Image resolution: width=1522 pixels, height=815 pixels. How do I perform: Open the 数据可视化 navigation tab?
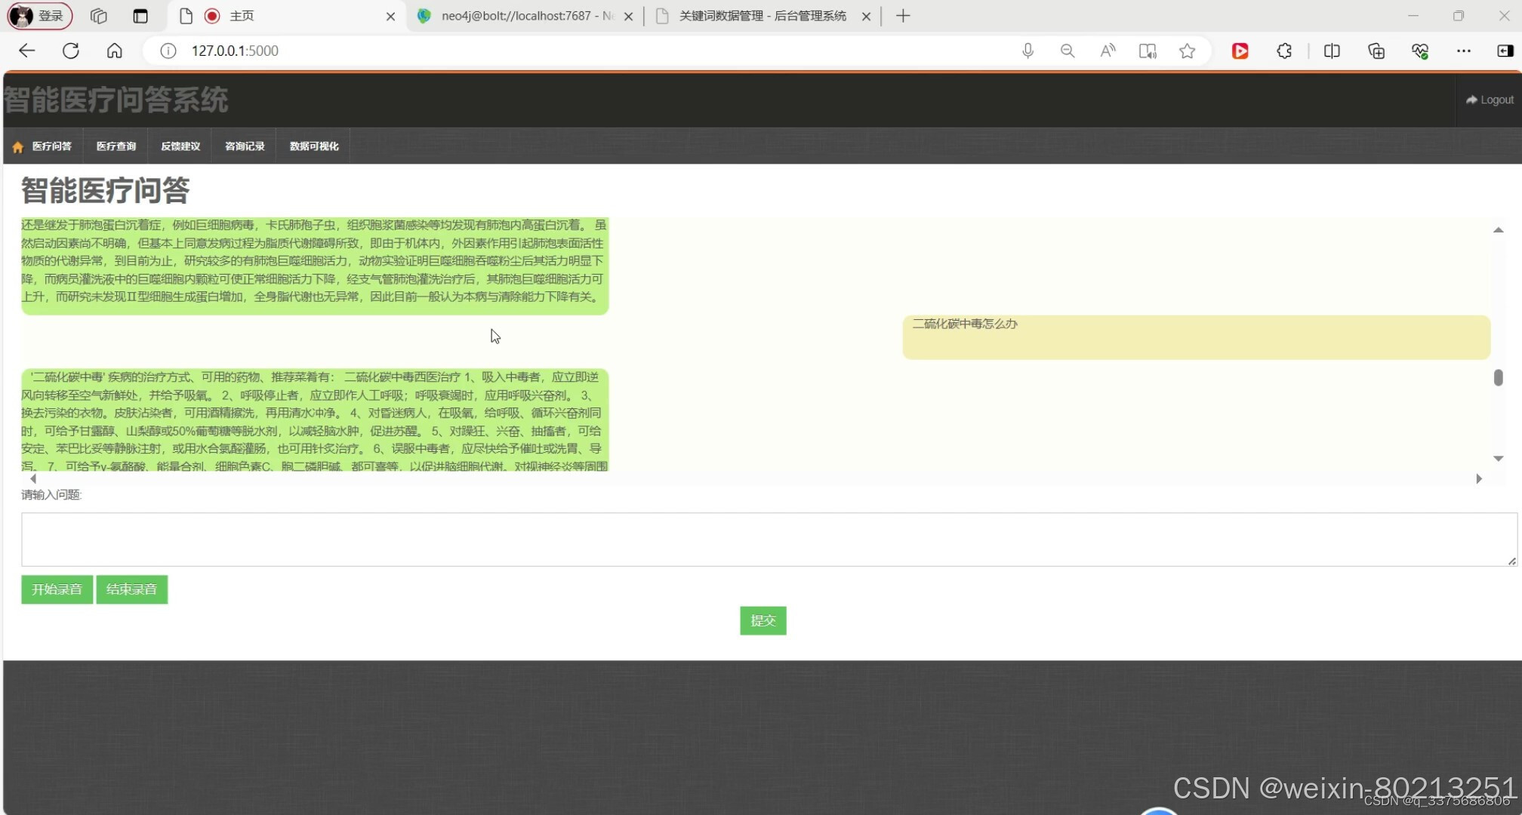click(314, 146)
